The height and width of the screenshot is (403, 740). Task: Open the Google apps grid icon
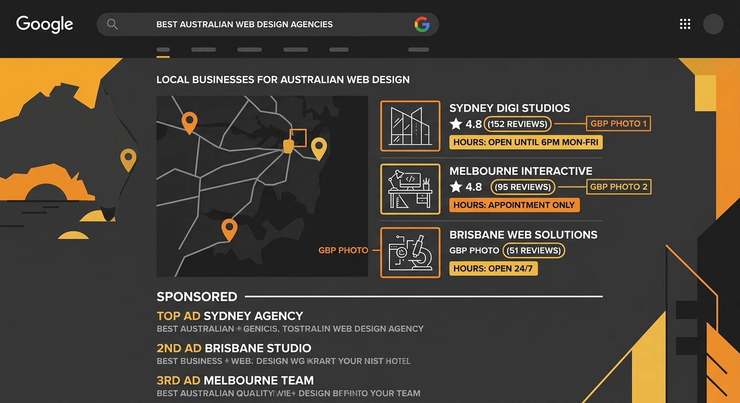tap(685, 24)
